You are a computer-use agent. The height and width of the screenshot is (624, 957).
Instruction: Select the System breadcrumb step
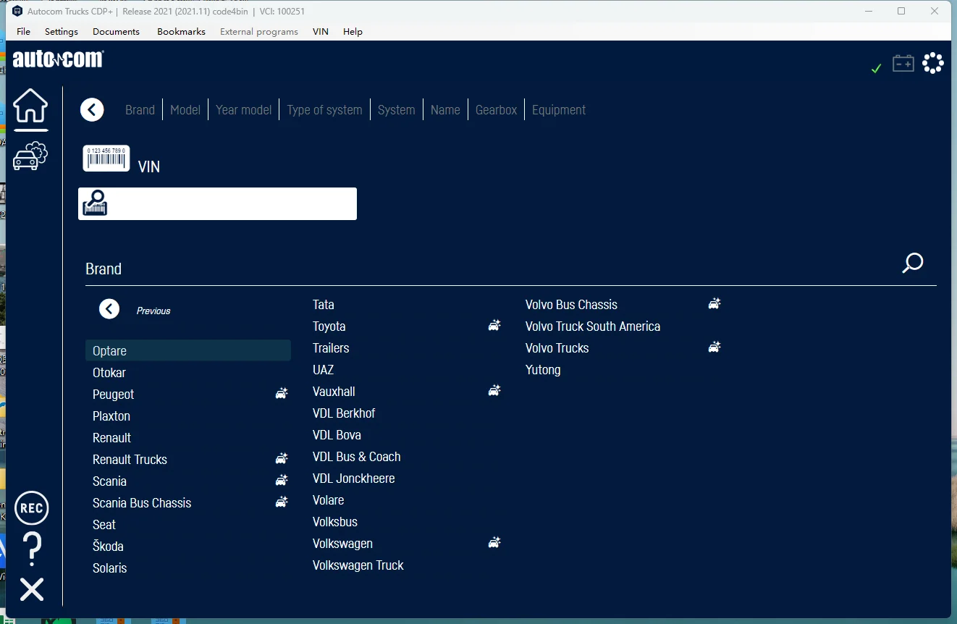pyautogui.click(x=397, y=110)
